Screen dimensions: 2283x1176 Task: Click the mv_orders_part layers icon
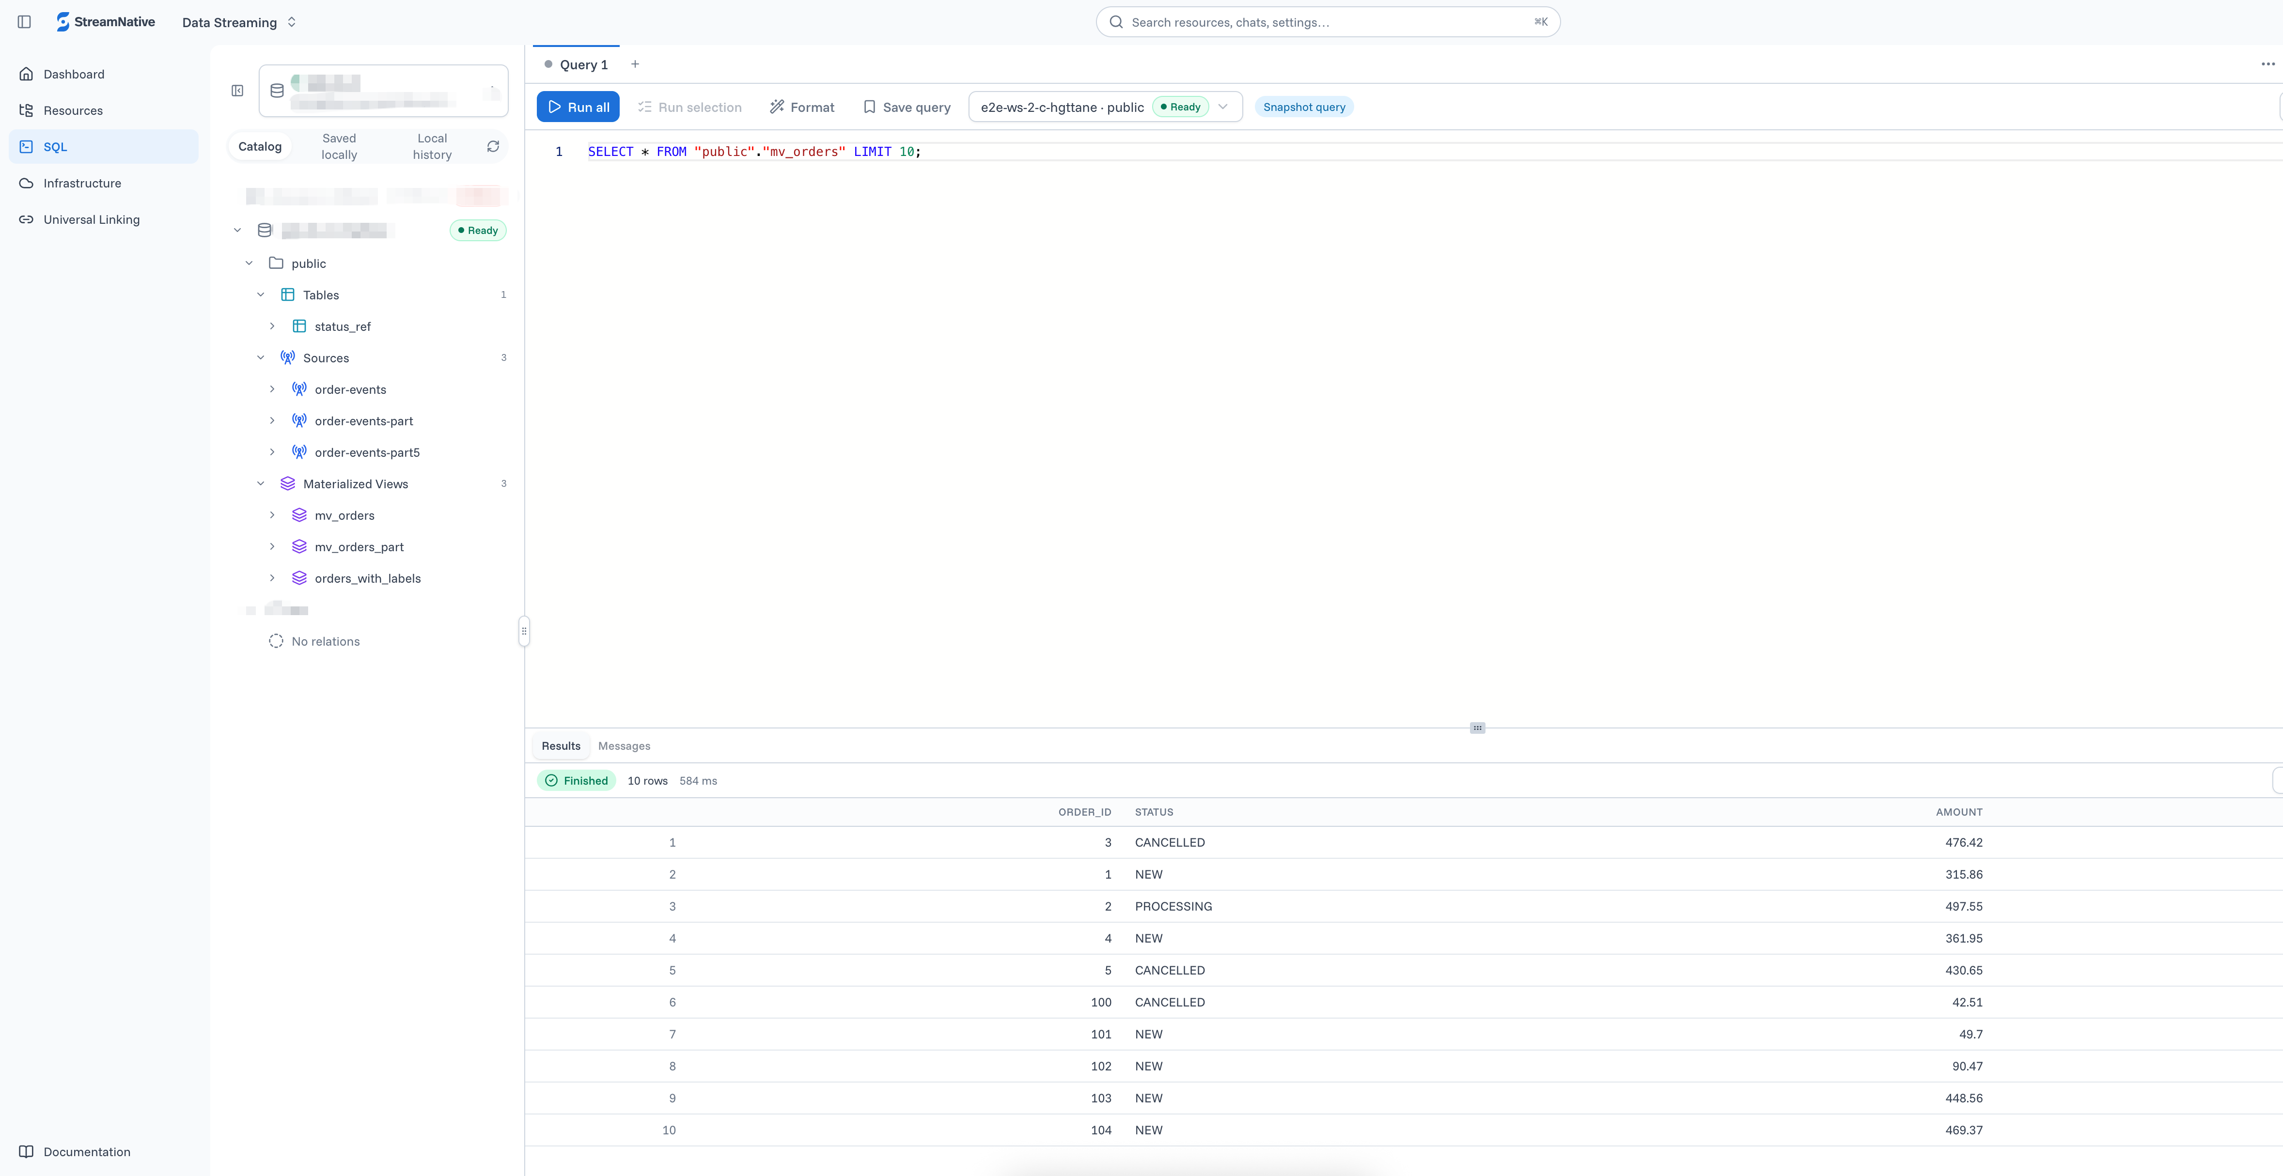point(299,547)
